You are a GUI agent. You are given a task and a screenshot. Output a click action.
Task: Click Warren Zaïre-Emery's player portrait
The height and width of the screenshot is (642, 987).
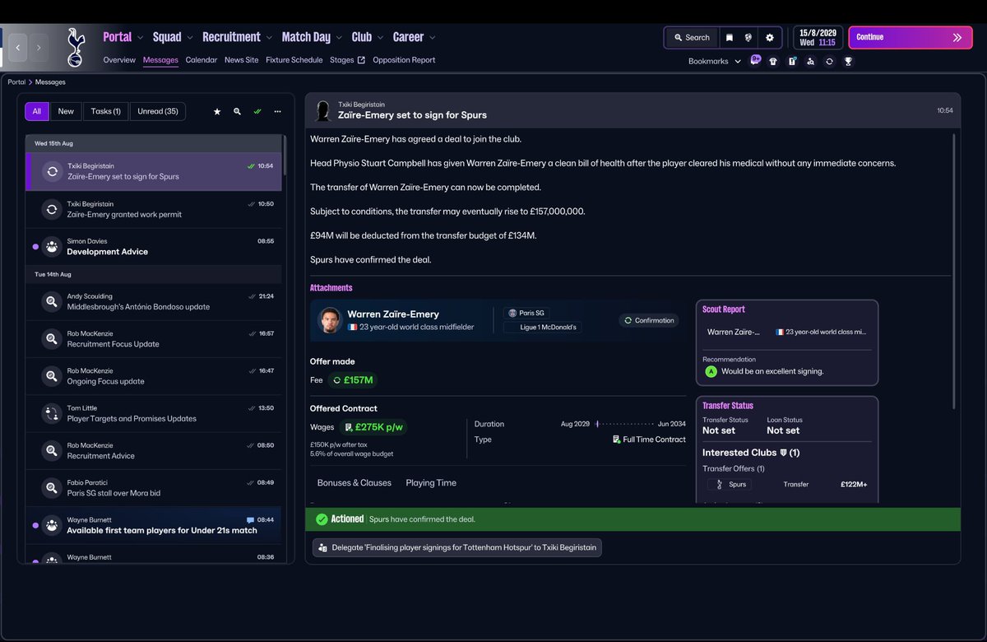(x=330, y=320)
